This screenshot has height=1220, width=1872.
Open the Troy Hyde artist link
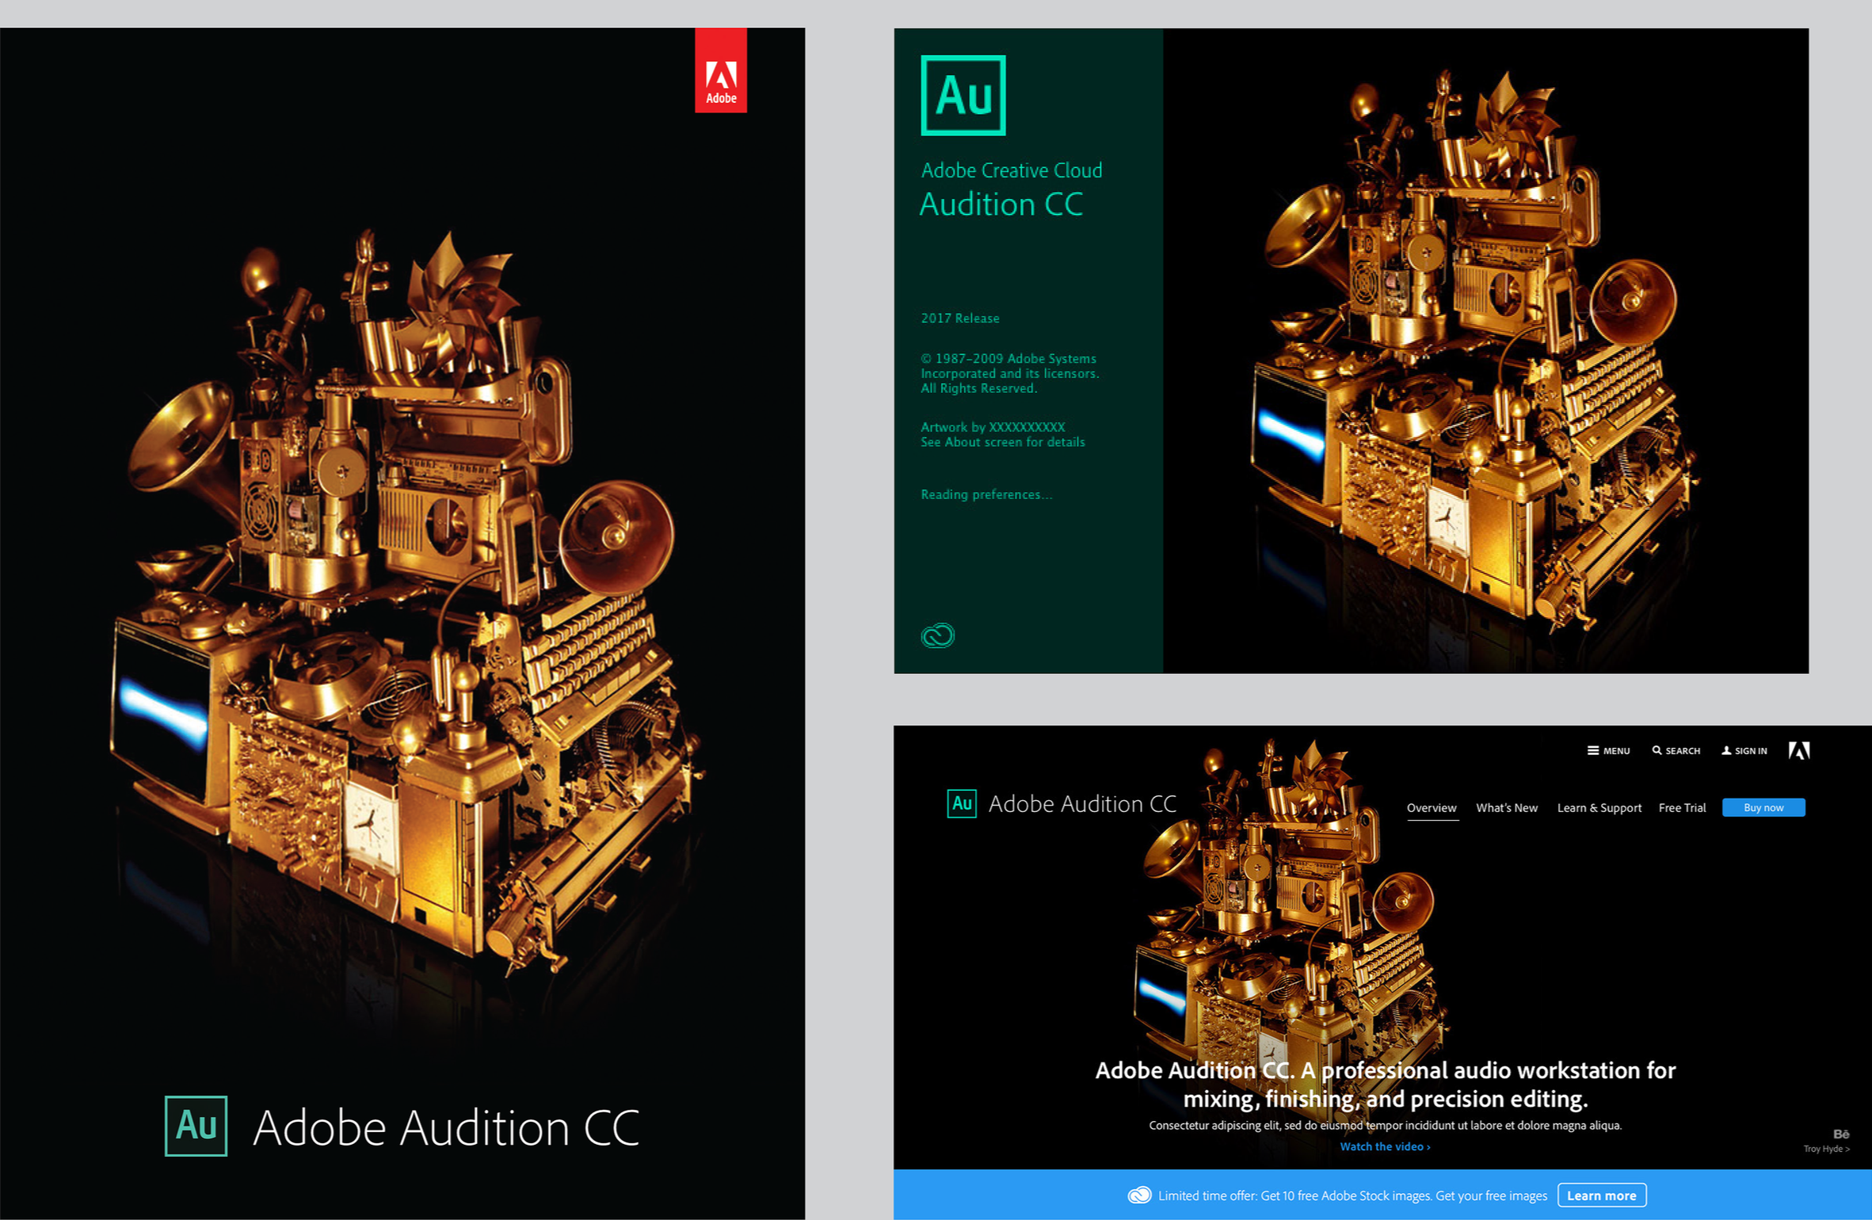1826,1149
